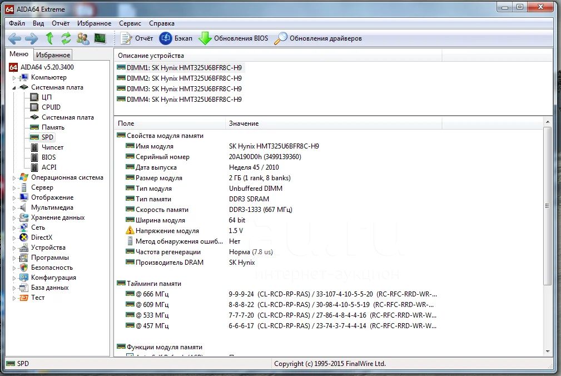Open the Избранное menu in menu bar
The height and width of the screenshot is (376, 561).
[x=94, y=23]
